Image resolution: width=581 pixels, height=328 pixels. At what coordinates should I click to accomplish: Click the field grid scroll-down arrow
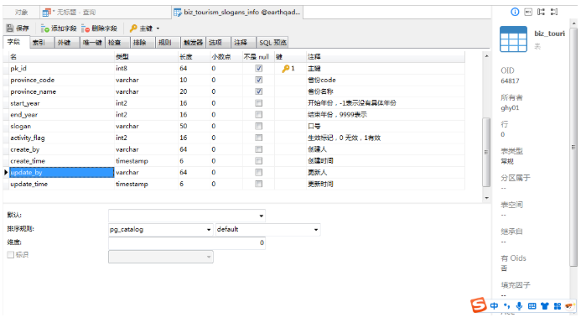pos(486,198)
